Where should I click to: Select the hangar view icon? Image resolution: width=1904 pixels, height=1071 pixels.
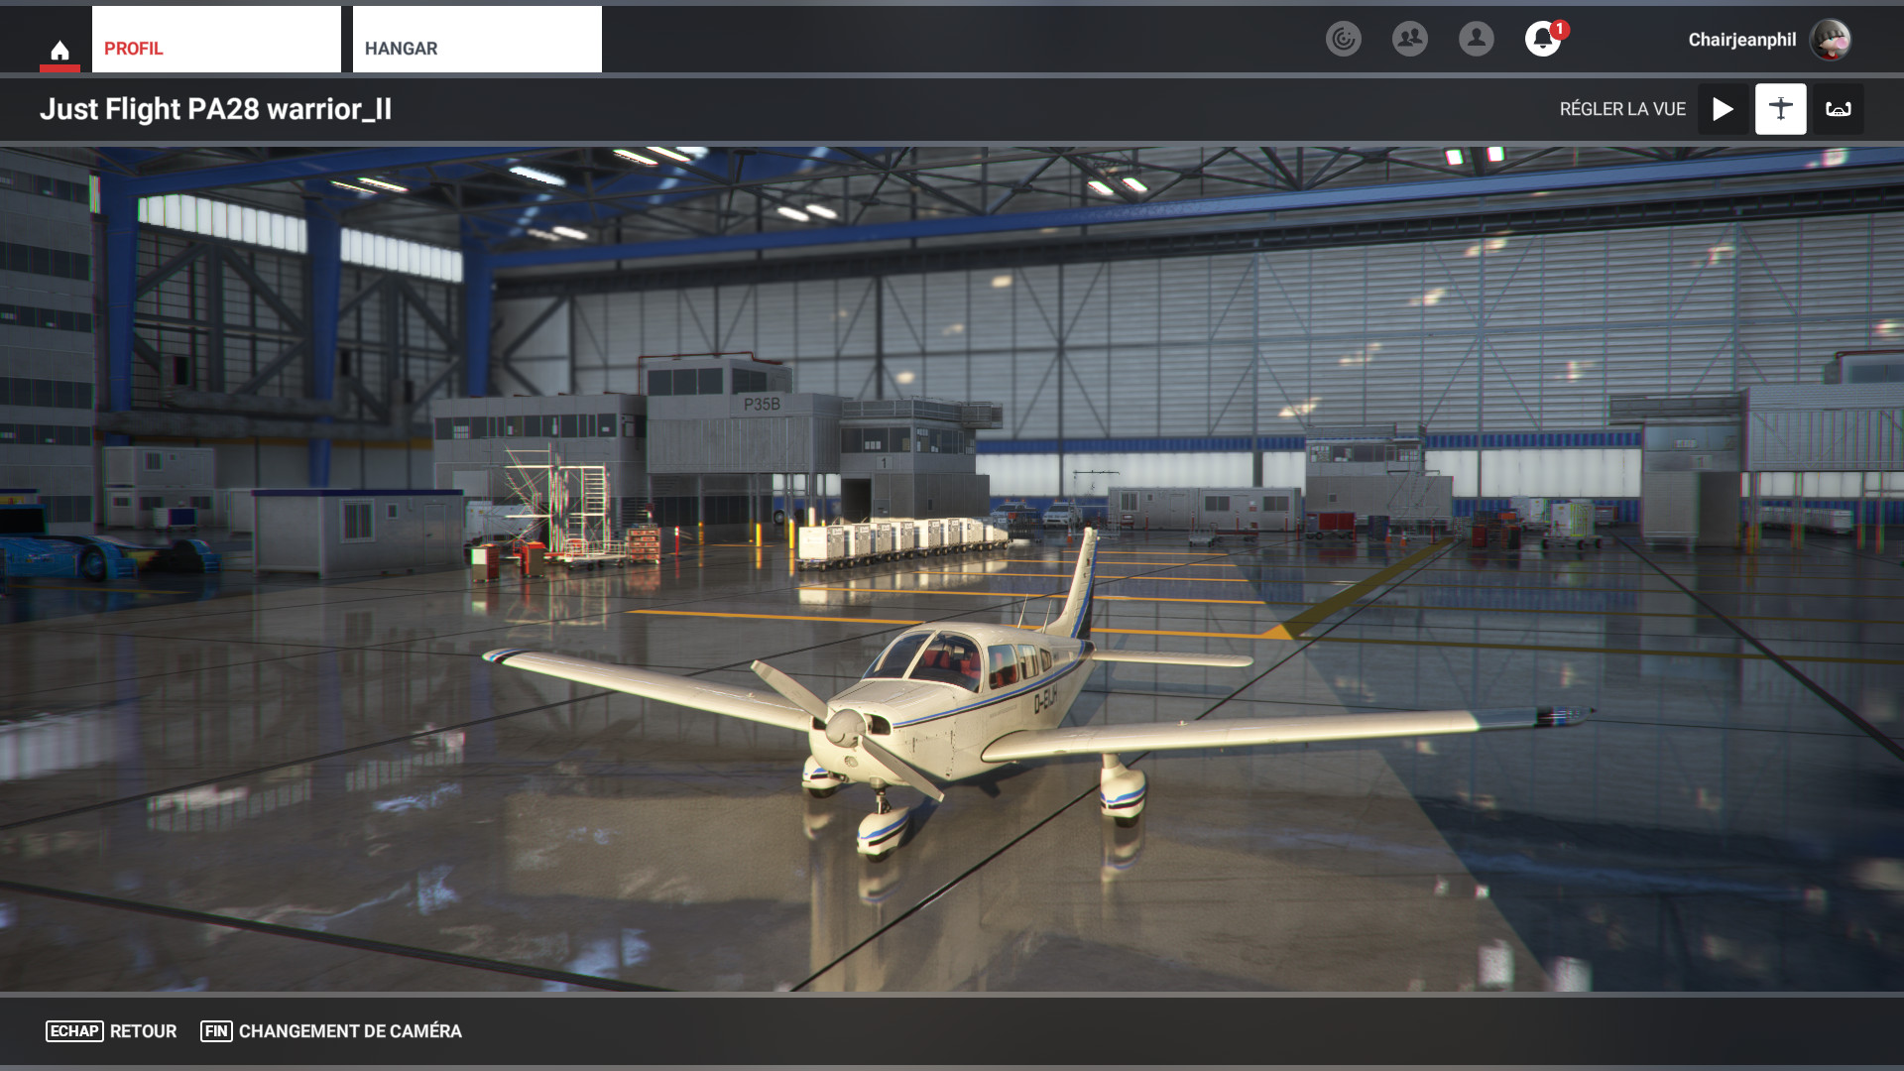click(x=1839, y=109)
